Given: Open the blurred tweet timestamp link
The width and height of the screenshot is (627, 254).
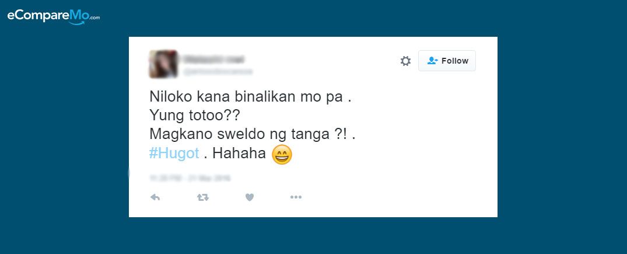Looking at the screenshot, I should 190,178.
